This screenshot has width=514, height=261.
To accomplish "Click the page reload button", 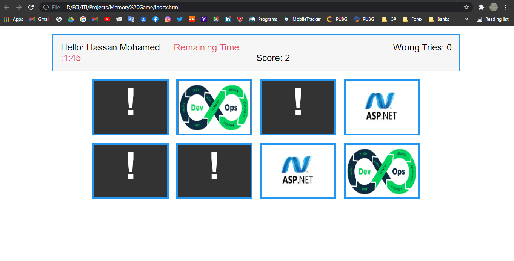I will [31, 7].
